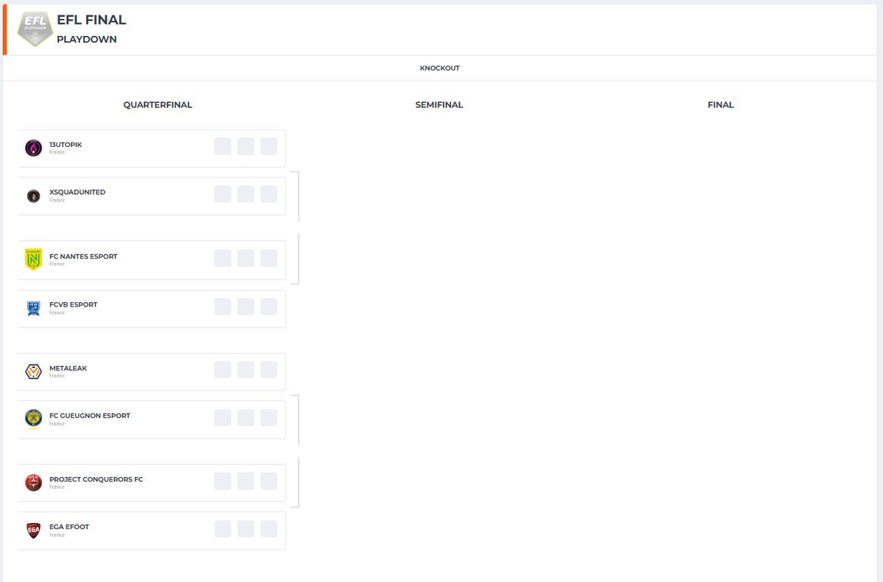Click the EFL FINAL title text
Viewport: 883px width, 582px height.
pyautogui.click(x=91, y=21)
